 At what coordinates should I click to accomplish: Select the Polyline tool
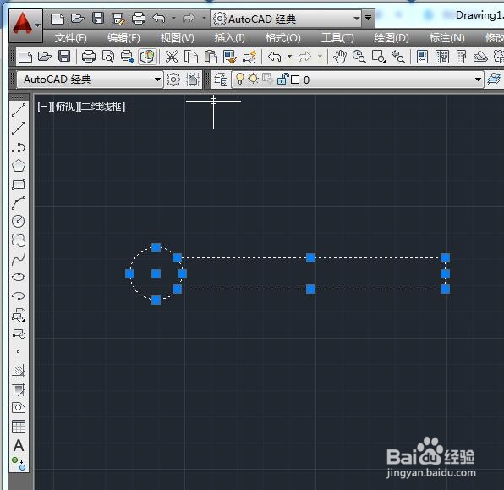[x=19, y=147]
